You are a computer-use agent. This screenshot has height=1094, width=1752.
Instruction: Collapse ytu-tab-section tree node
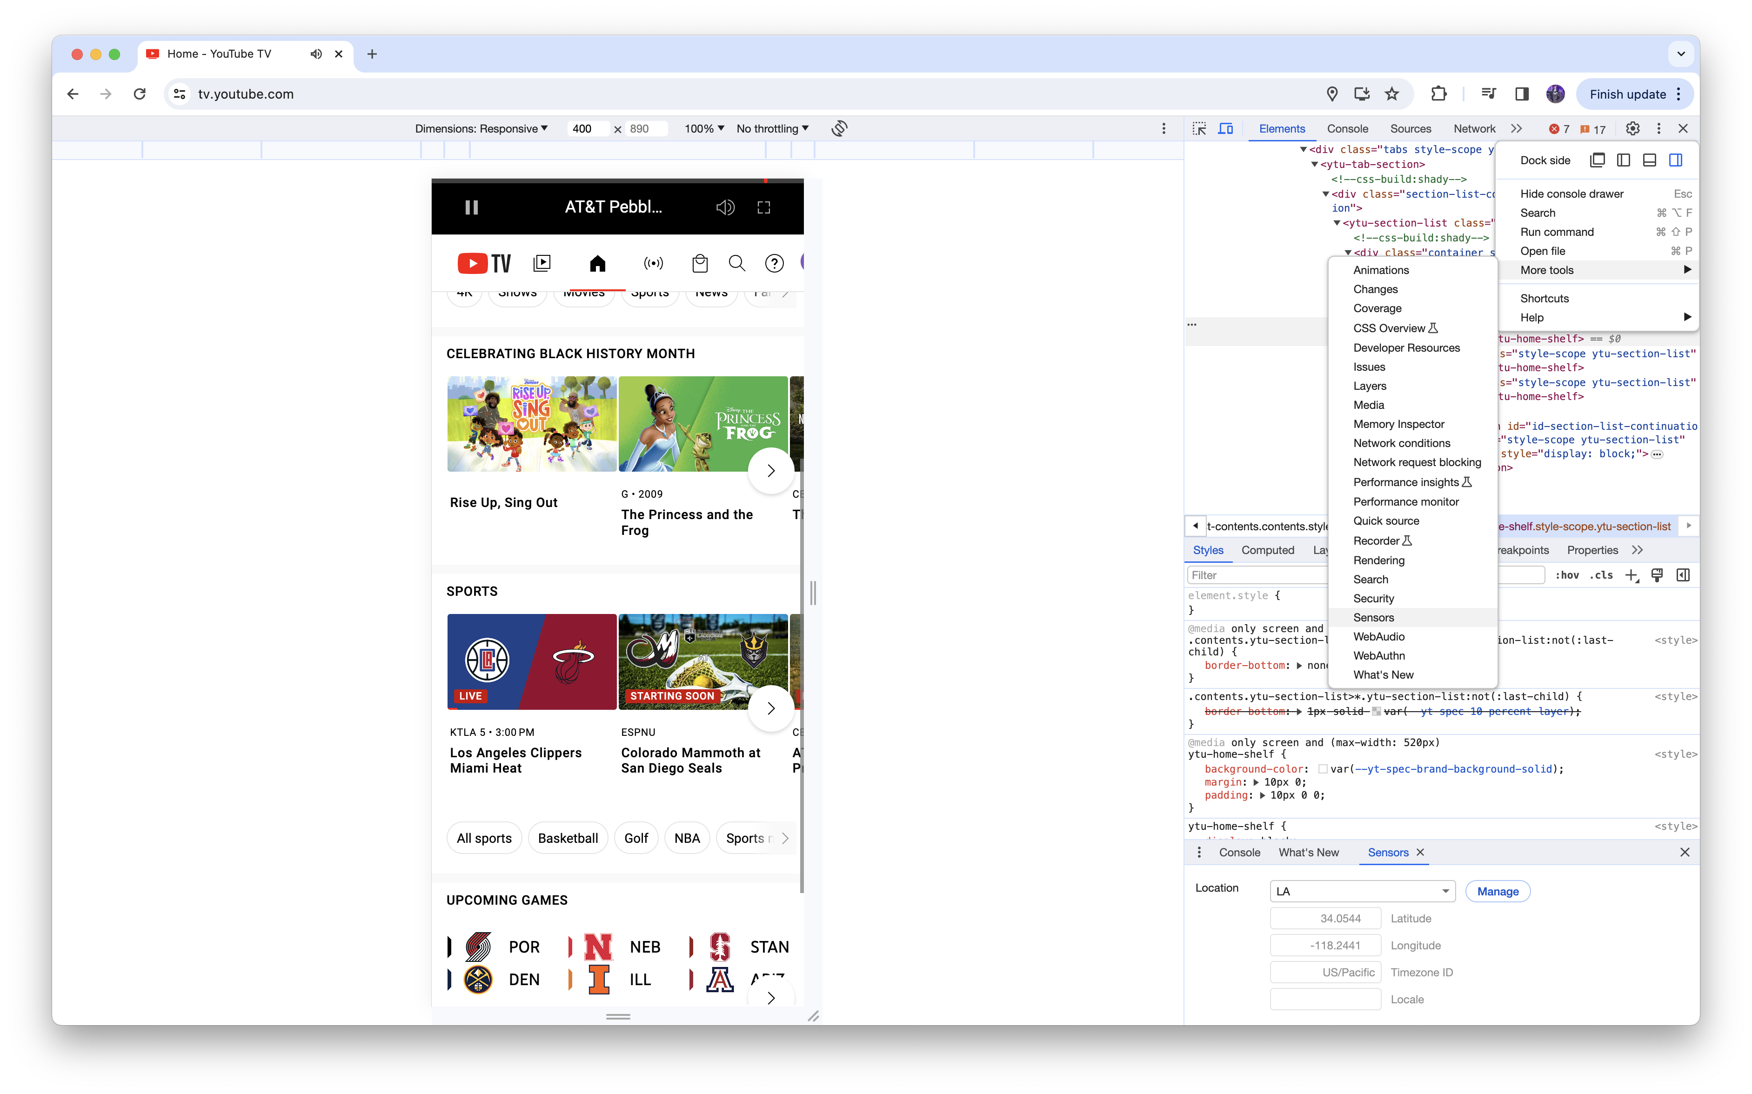[x=1315, y=164]
